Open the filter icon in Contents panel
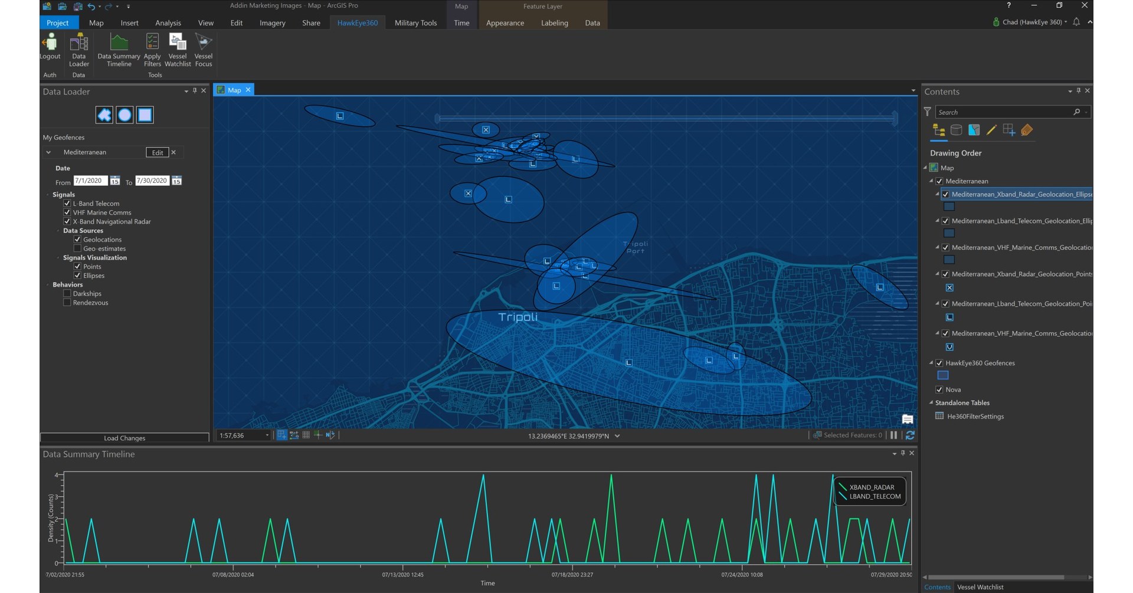 pos(927,112)
